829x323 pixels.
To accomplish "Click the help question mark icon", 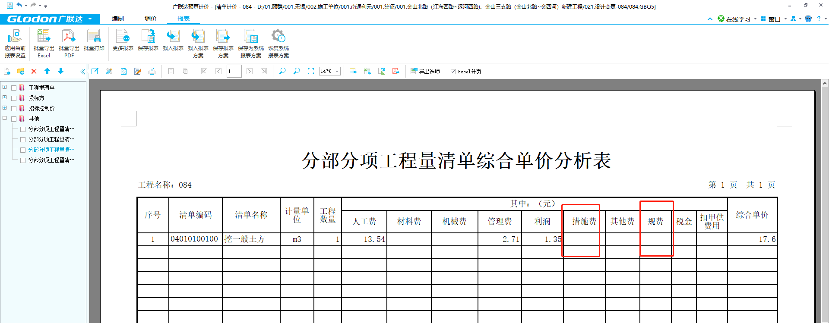I will (819, 19).
